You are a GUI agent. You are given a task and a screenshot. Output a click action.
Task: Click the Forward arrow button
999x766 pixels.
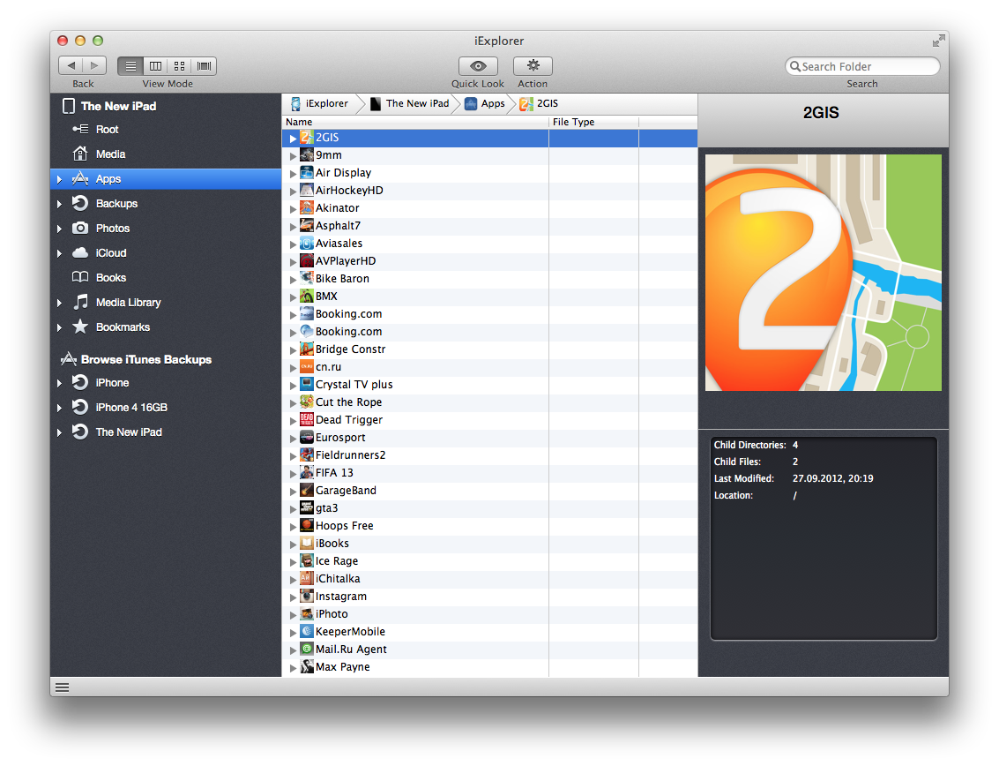pyautogui.click(x=94, y=66)
